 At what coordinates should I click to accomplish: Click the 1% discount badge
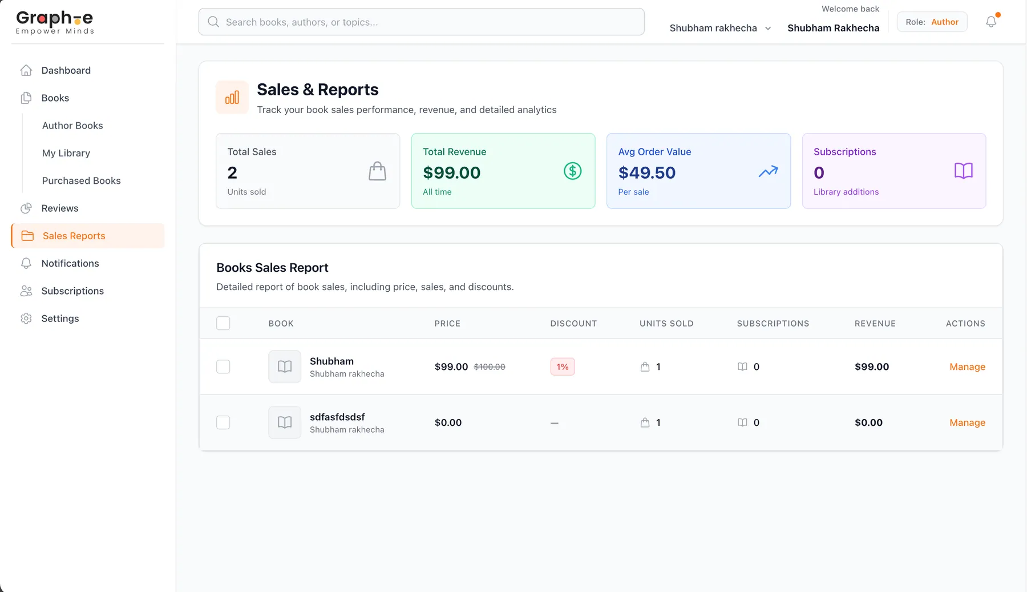(x=562, y=367)
